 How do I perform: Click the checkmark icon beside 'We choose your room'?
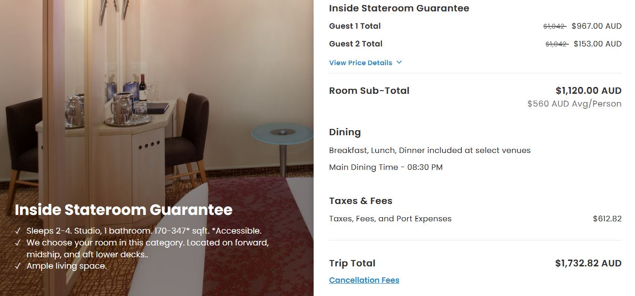pos(18,243)
